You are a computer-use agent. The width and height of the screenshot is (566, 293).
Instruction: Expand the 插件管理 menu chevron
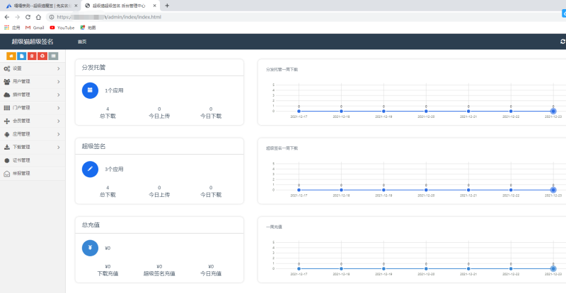[x=59, y=95]
